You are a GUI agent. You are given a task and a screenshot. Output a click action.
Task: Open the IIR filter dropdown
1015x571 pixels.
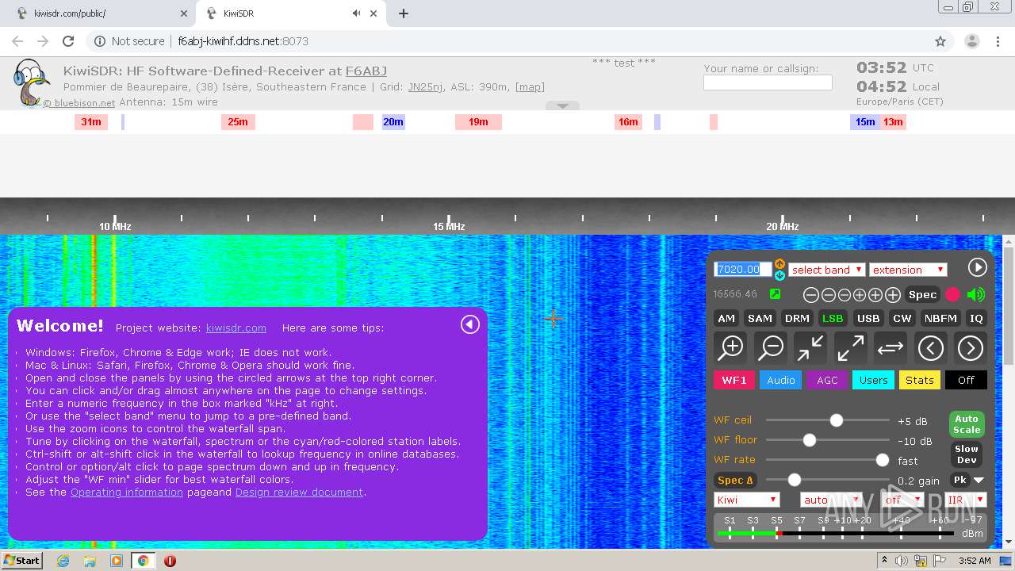point(965,500)
